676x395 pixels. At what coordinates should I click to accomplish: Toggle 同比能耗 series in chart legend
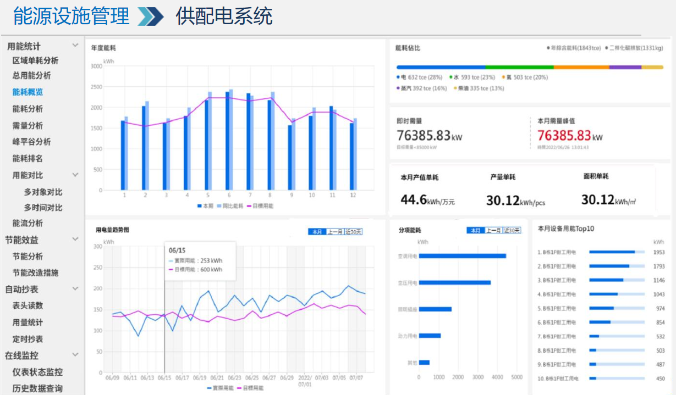(230, 206)
